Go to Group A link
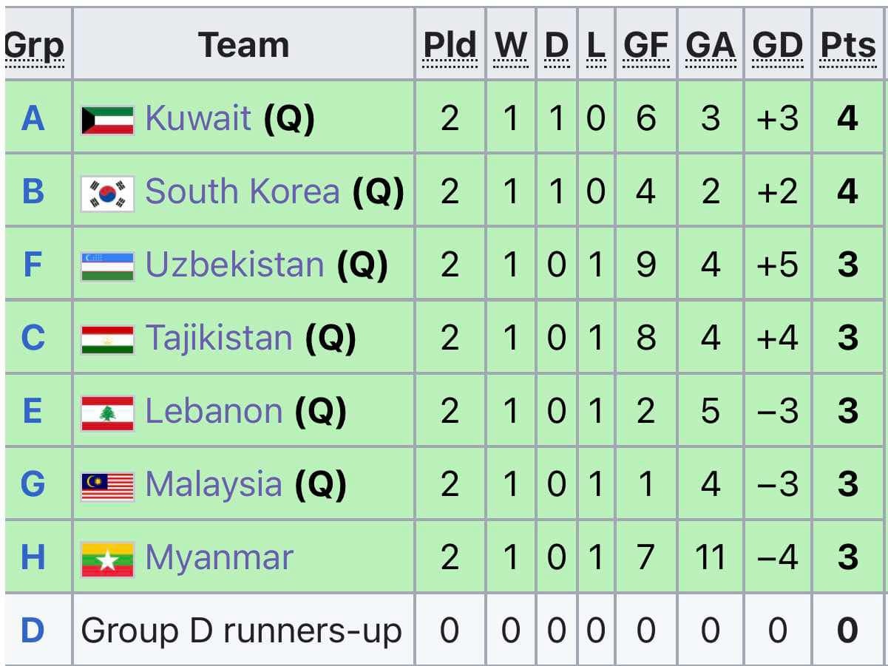This screenshot has height=666, width=888. coord(33,118)
